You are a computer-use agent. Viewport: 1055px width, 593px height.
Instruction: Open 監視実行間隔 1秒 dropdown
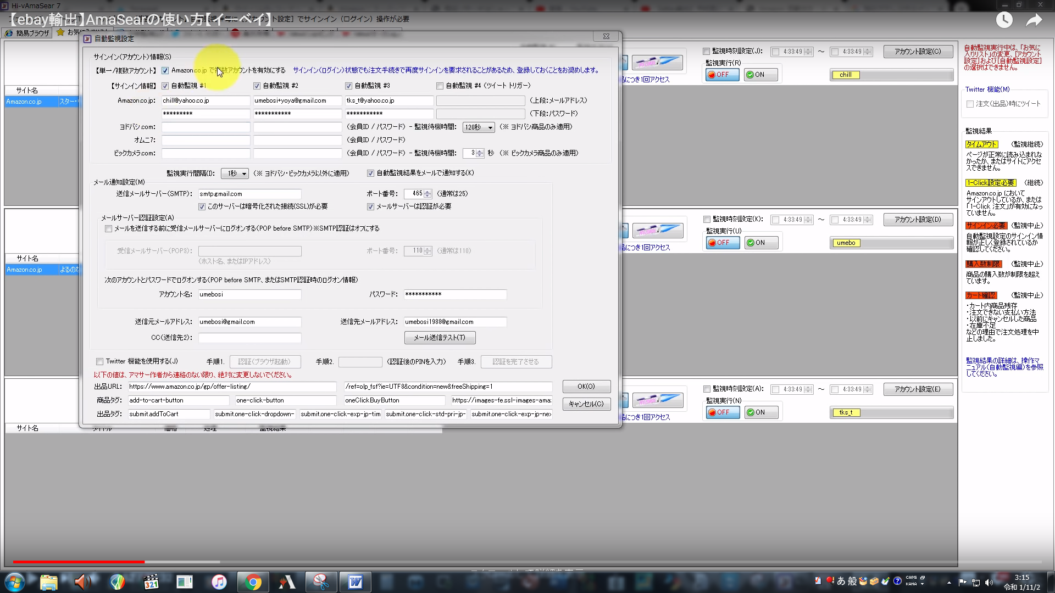[x=235, y=174]
